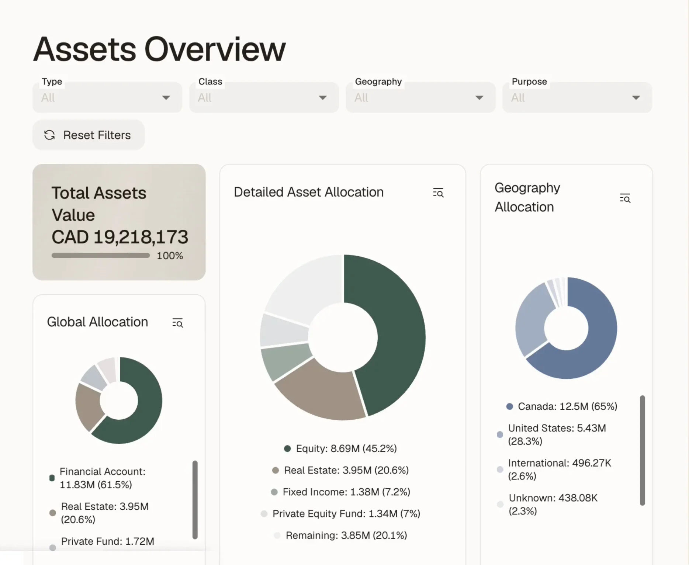This screenshot has height=565, width=689.
Task: Click the Geography Allocation legend scrollbar
Action: tap(643, 450)
